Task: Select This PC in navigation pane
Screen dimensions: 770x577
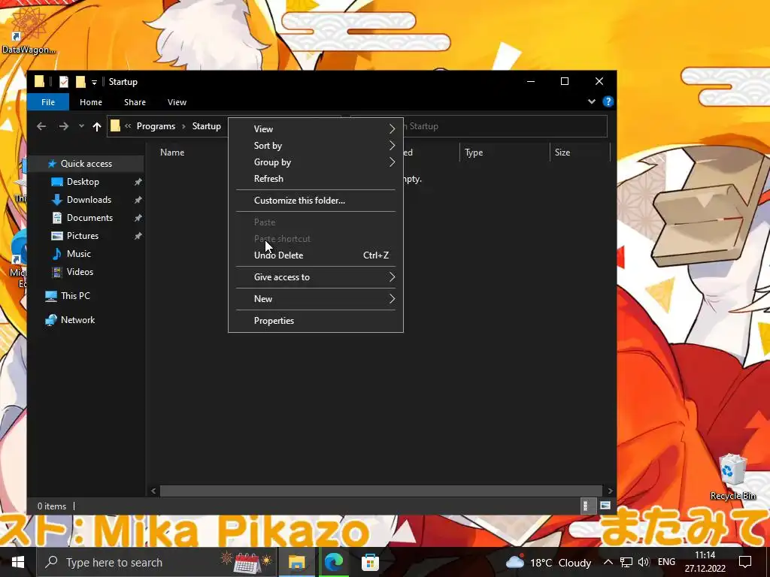Action: [x=75, y=296]
